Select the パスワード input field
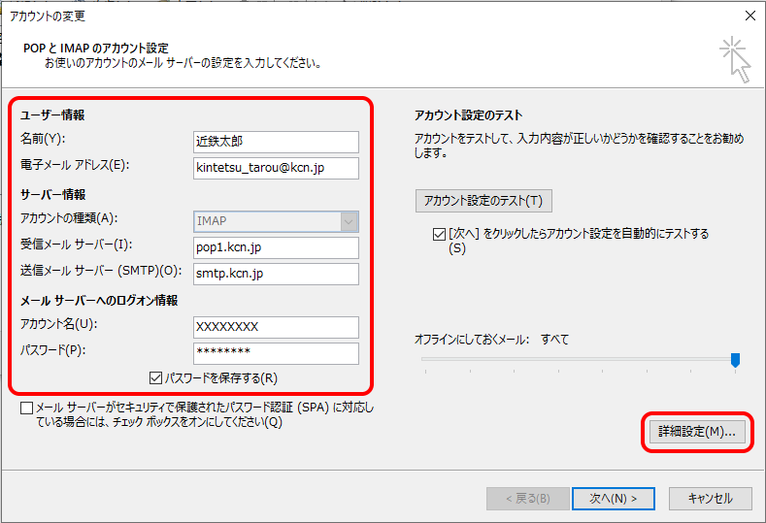 click(276, 352)
